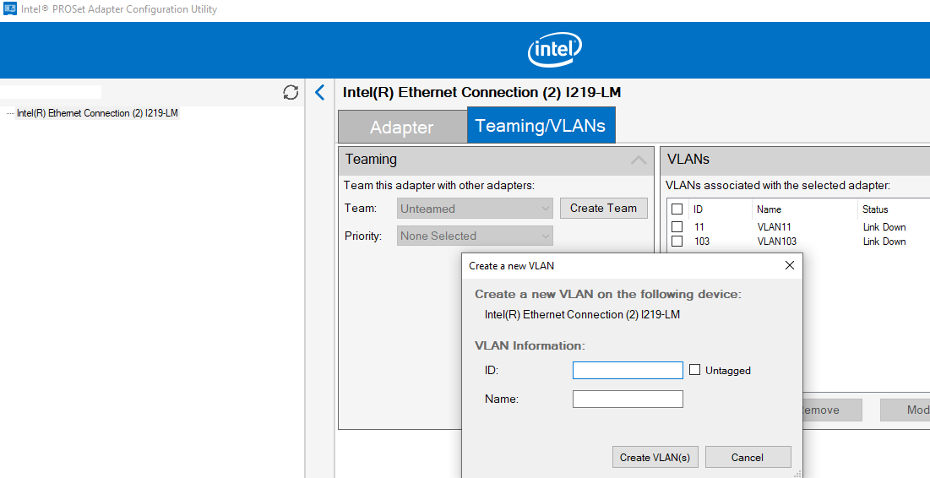Screen dimensions: 930x478
Task: Select Intel Ethernet Connection I219-LM in tree
Action: coord(97,113)
